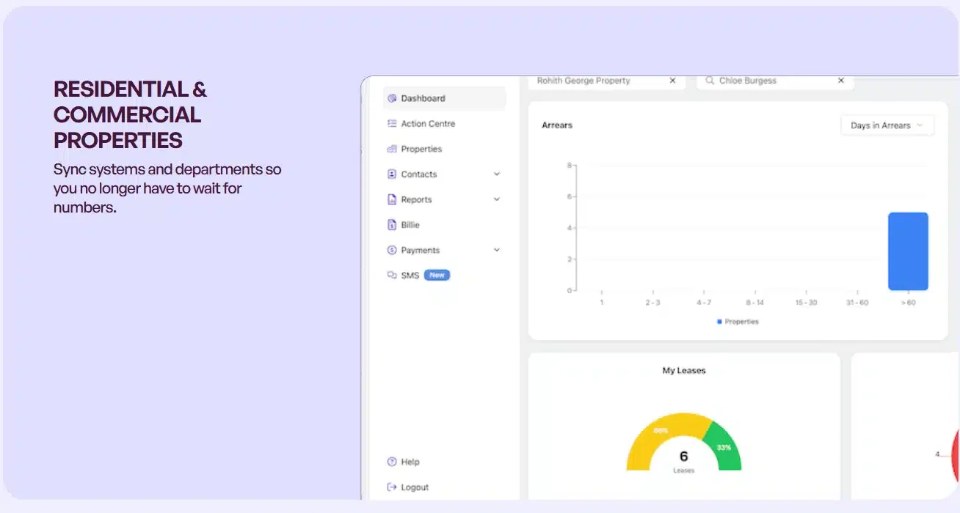Click the Logout arrow icon
The height and width of the screenshot is (513, 960).
392,487
